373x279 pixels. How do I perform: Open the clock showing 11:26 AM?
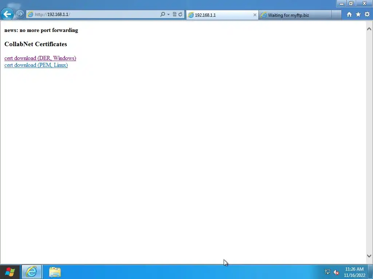point(354,272)
